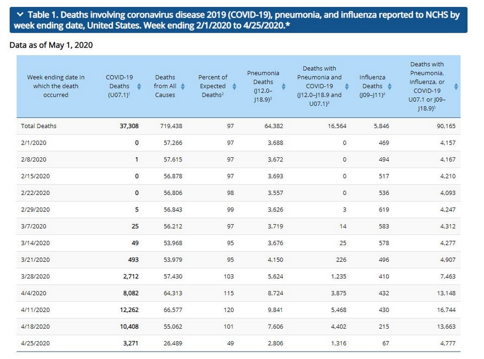Select the 2/1/2020 week row label
This screenshot has width=484, height=359.
pos(34,143)
